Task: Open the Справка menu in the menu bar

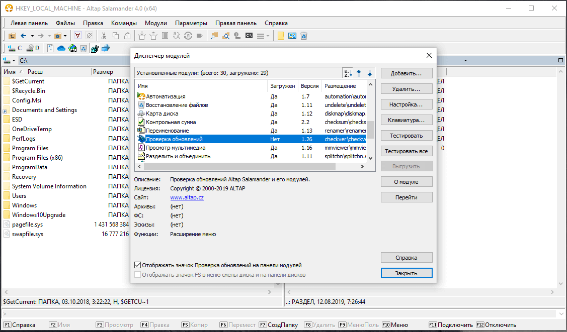Action: tap(276, 23)
